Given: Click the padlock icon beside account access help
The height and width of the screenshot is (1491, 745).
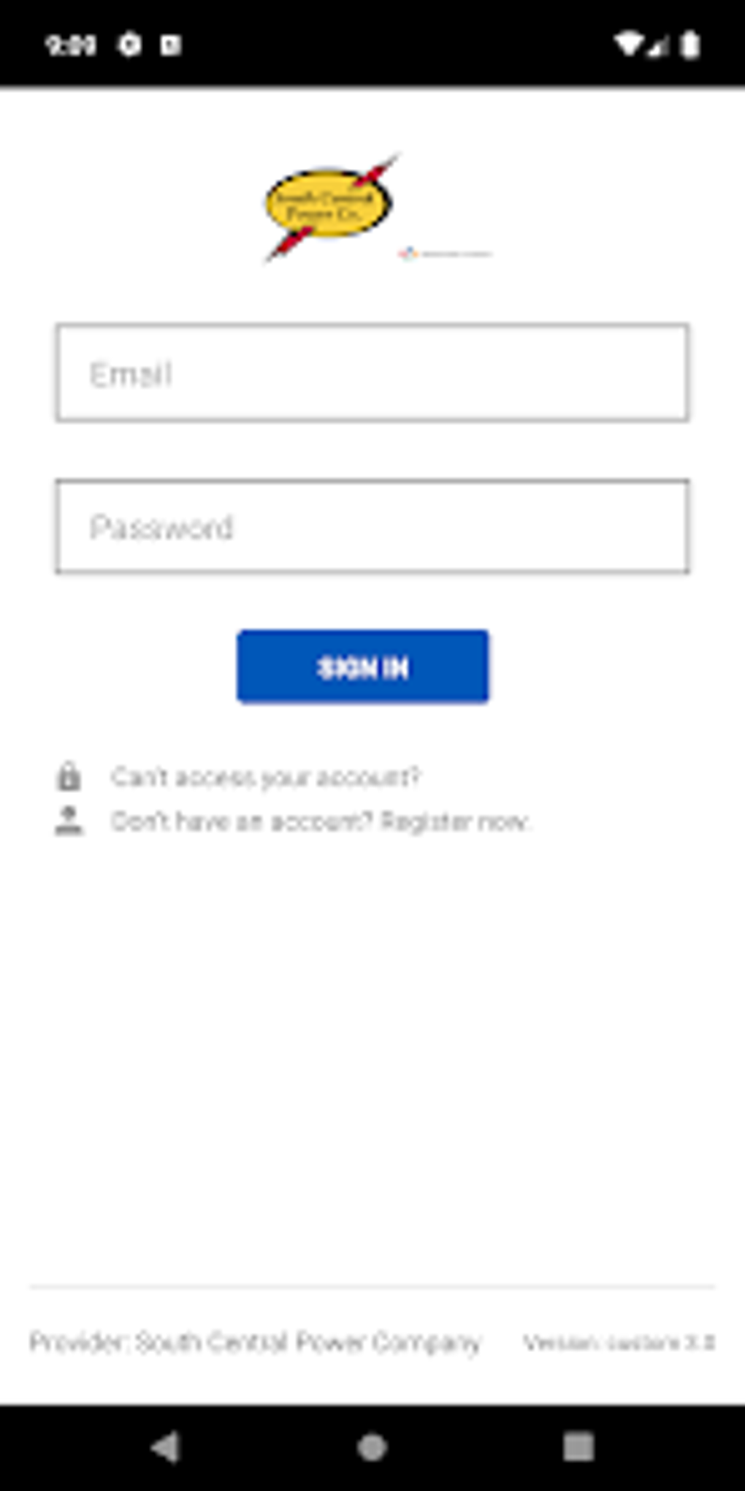Looking at the screenshot, I should pyautogui.click(x=69, y=776).
